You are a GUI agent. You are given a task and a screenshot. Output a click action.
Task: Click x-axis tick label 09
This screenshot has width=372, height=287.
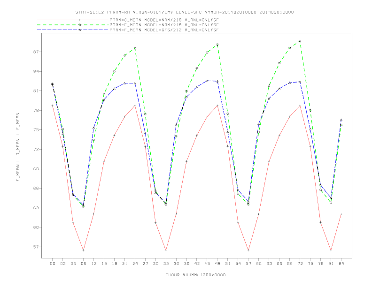tap(83, 264)
